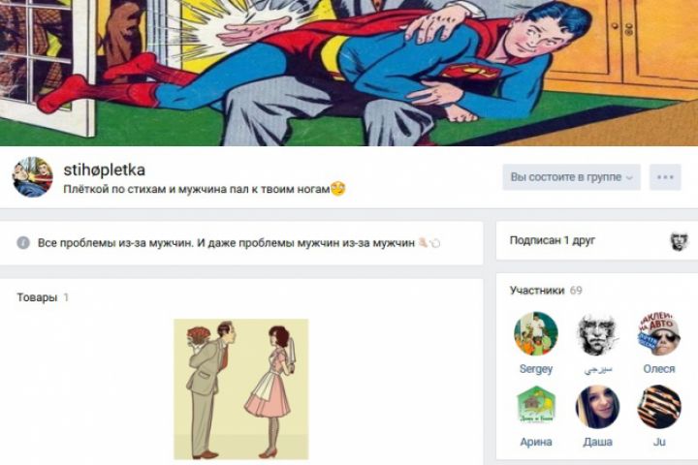
Task: Open the Arabic-named member's sketch avatar
Action: pos(597,333)
